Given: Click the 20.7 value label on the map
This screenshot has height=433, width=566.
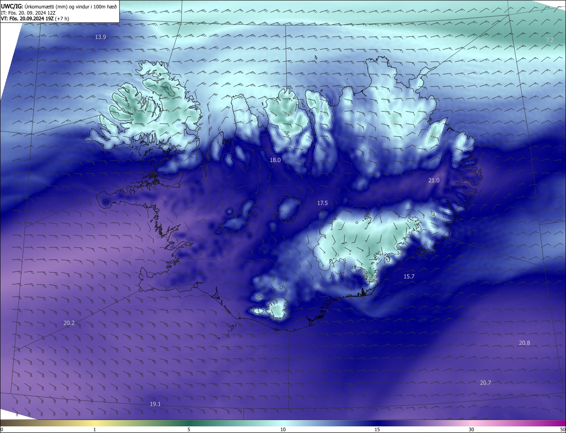Looking at the screenshot, I should 485,383.
